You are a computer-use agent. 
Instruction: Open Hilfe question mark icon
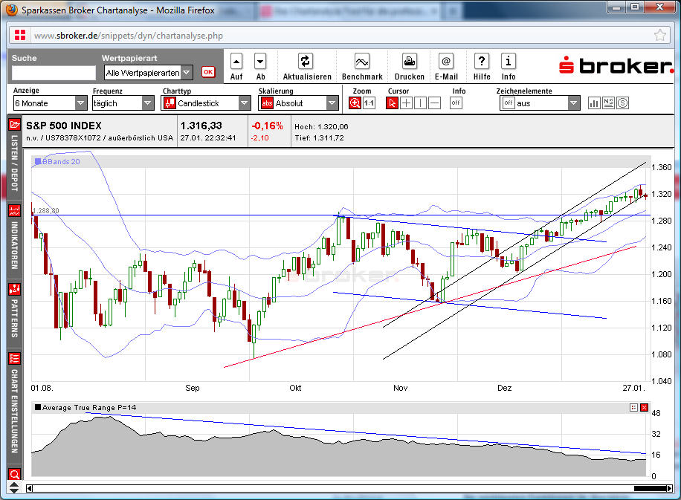tap(482, 61)
